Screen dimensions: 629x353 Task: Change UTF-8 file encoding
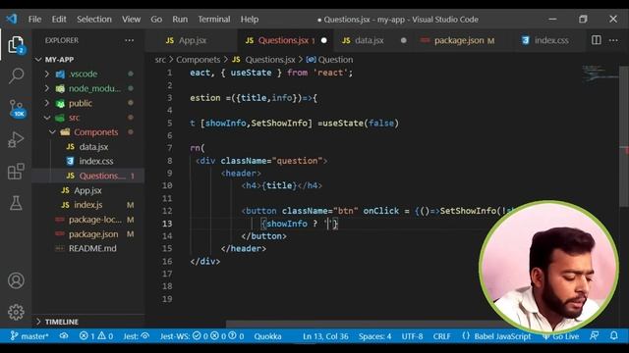(412, 336)
